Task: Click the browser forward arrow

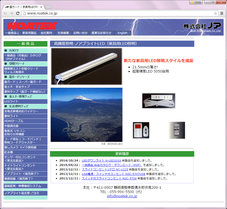Action: [12, 13]
